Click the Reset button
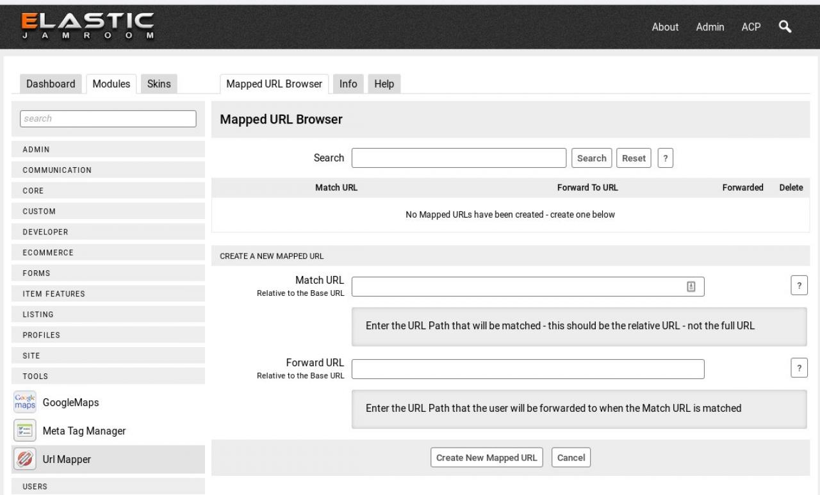The height and width of the screenshot is (495, 820). pyautogui.click(x=634, y=158)
